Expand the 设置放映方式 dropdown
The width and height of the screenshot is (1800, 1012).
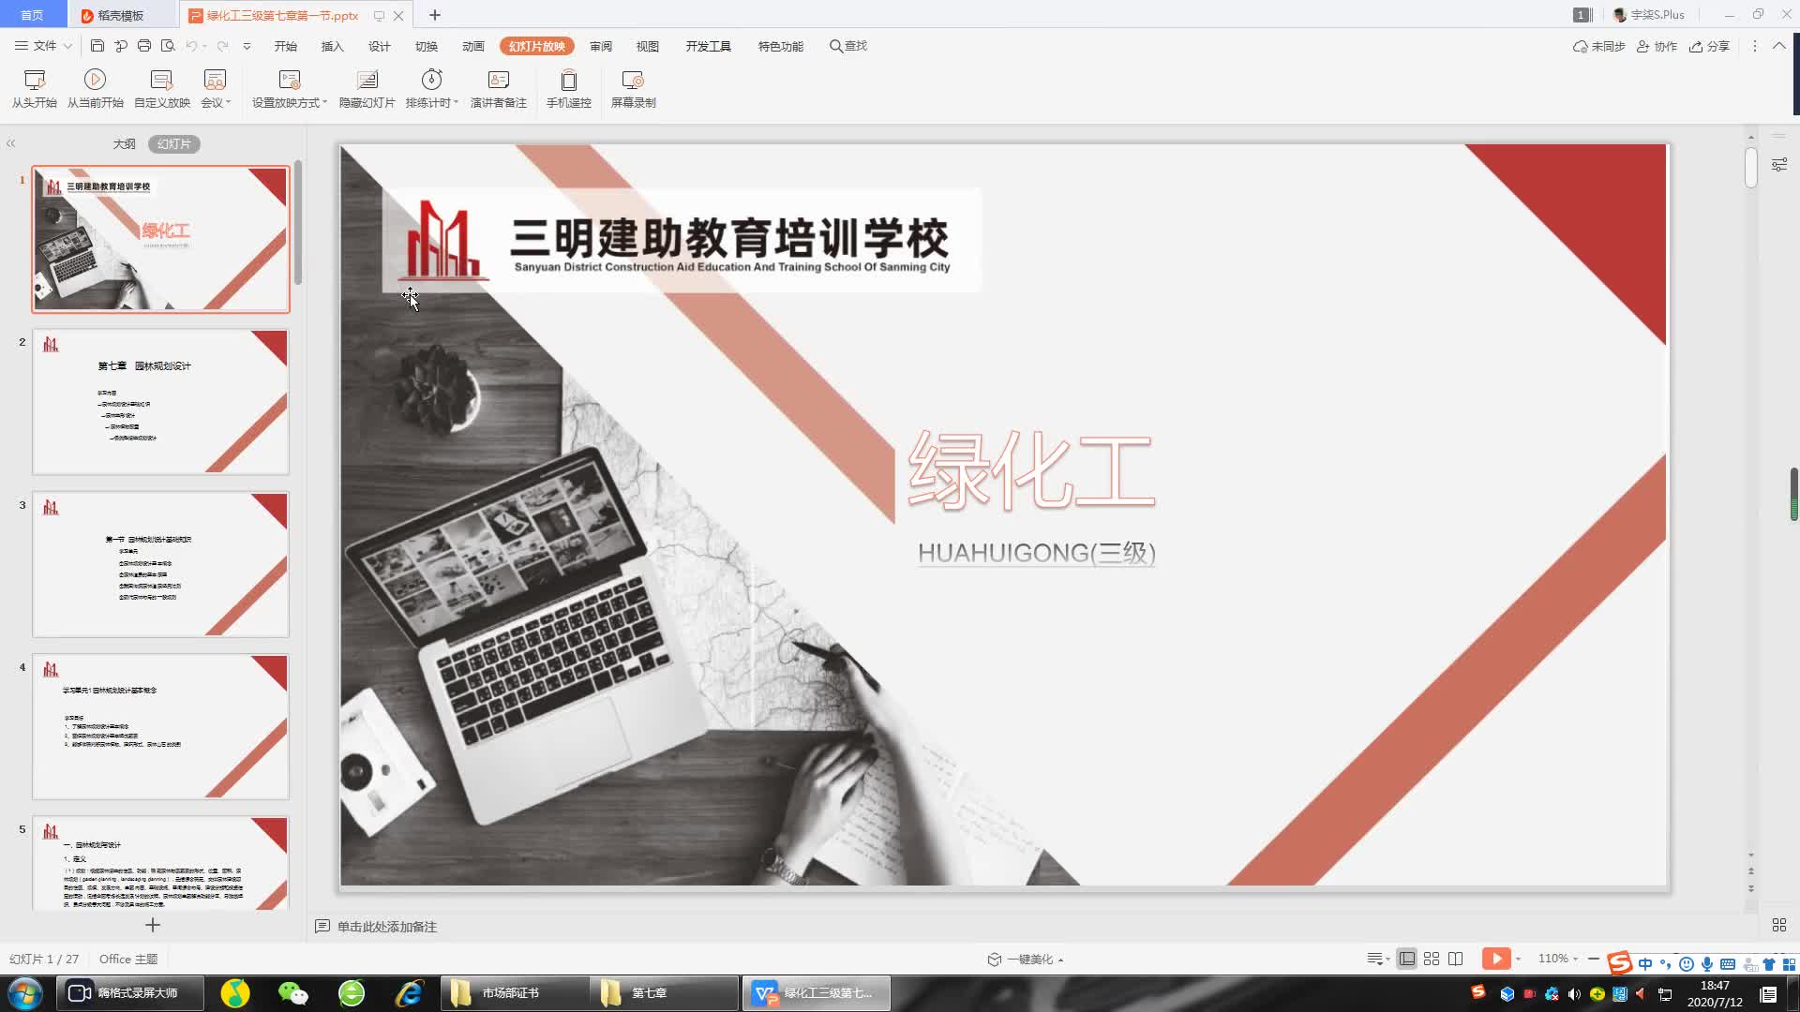[x=324, y=103]
